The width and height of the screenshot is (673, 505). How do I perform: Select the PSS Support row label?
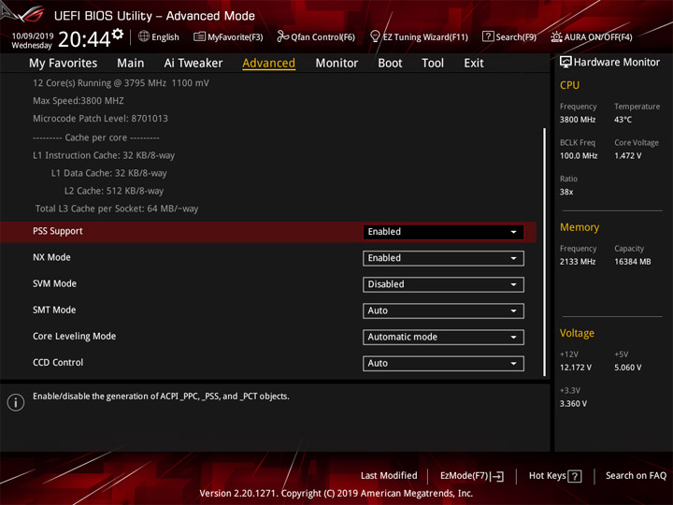coord(58,231)
